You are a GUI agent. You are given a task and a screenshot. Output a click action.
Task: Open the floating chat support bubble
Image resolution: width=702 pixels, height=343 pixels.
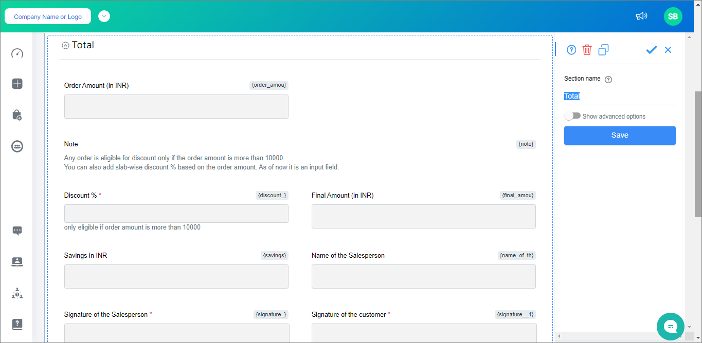(670, 327)
